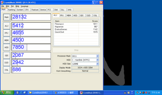
Task: Sort by the Item column header
Action: click(66, 21)
